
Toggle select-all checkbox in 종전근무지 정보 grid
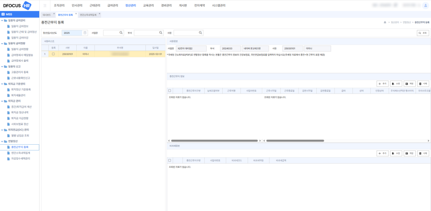tap(170, 90)
